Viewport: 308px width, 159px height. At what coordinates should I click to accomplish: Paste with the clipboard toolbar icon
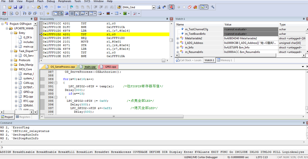39,7
